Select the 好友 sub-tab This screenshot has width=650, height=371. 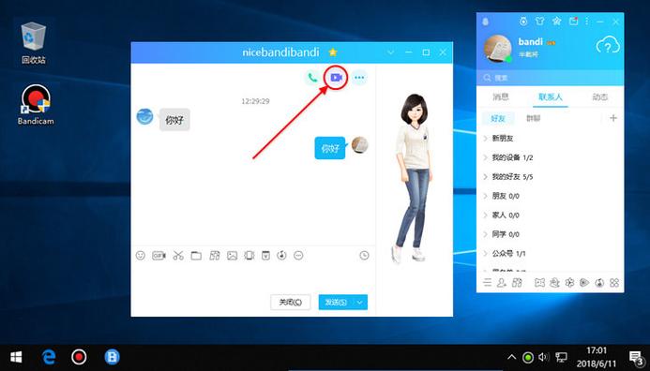pos(498,118)
